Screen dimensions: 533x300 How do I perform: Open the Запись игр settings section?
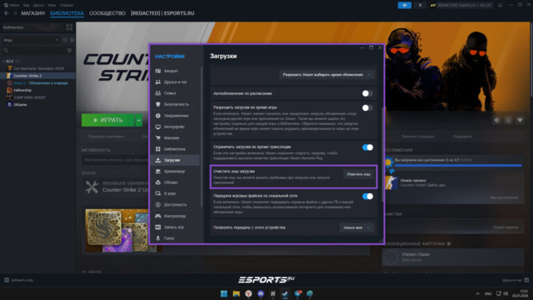pos(175,227)
